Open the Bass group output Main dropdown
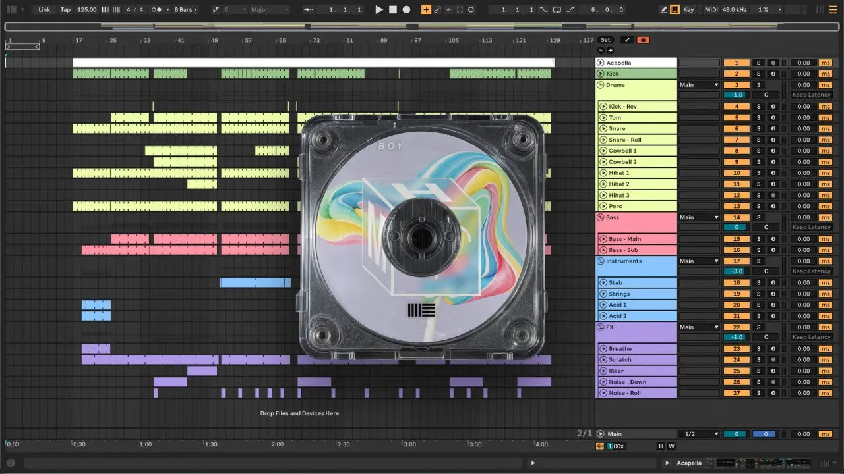The width and height of the screenshot is (844, 474). coord(699,217)
